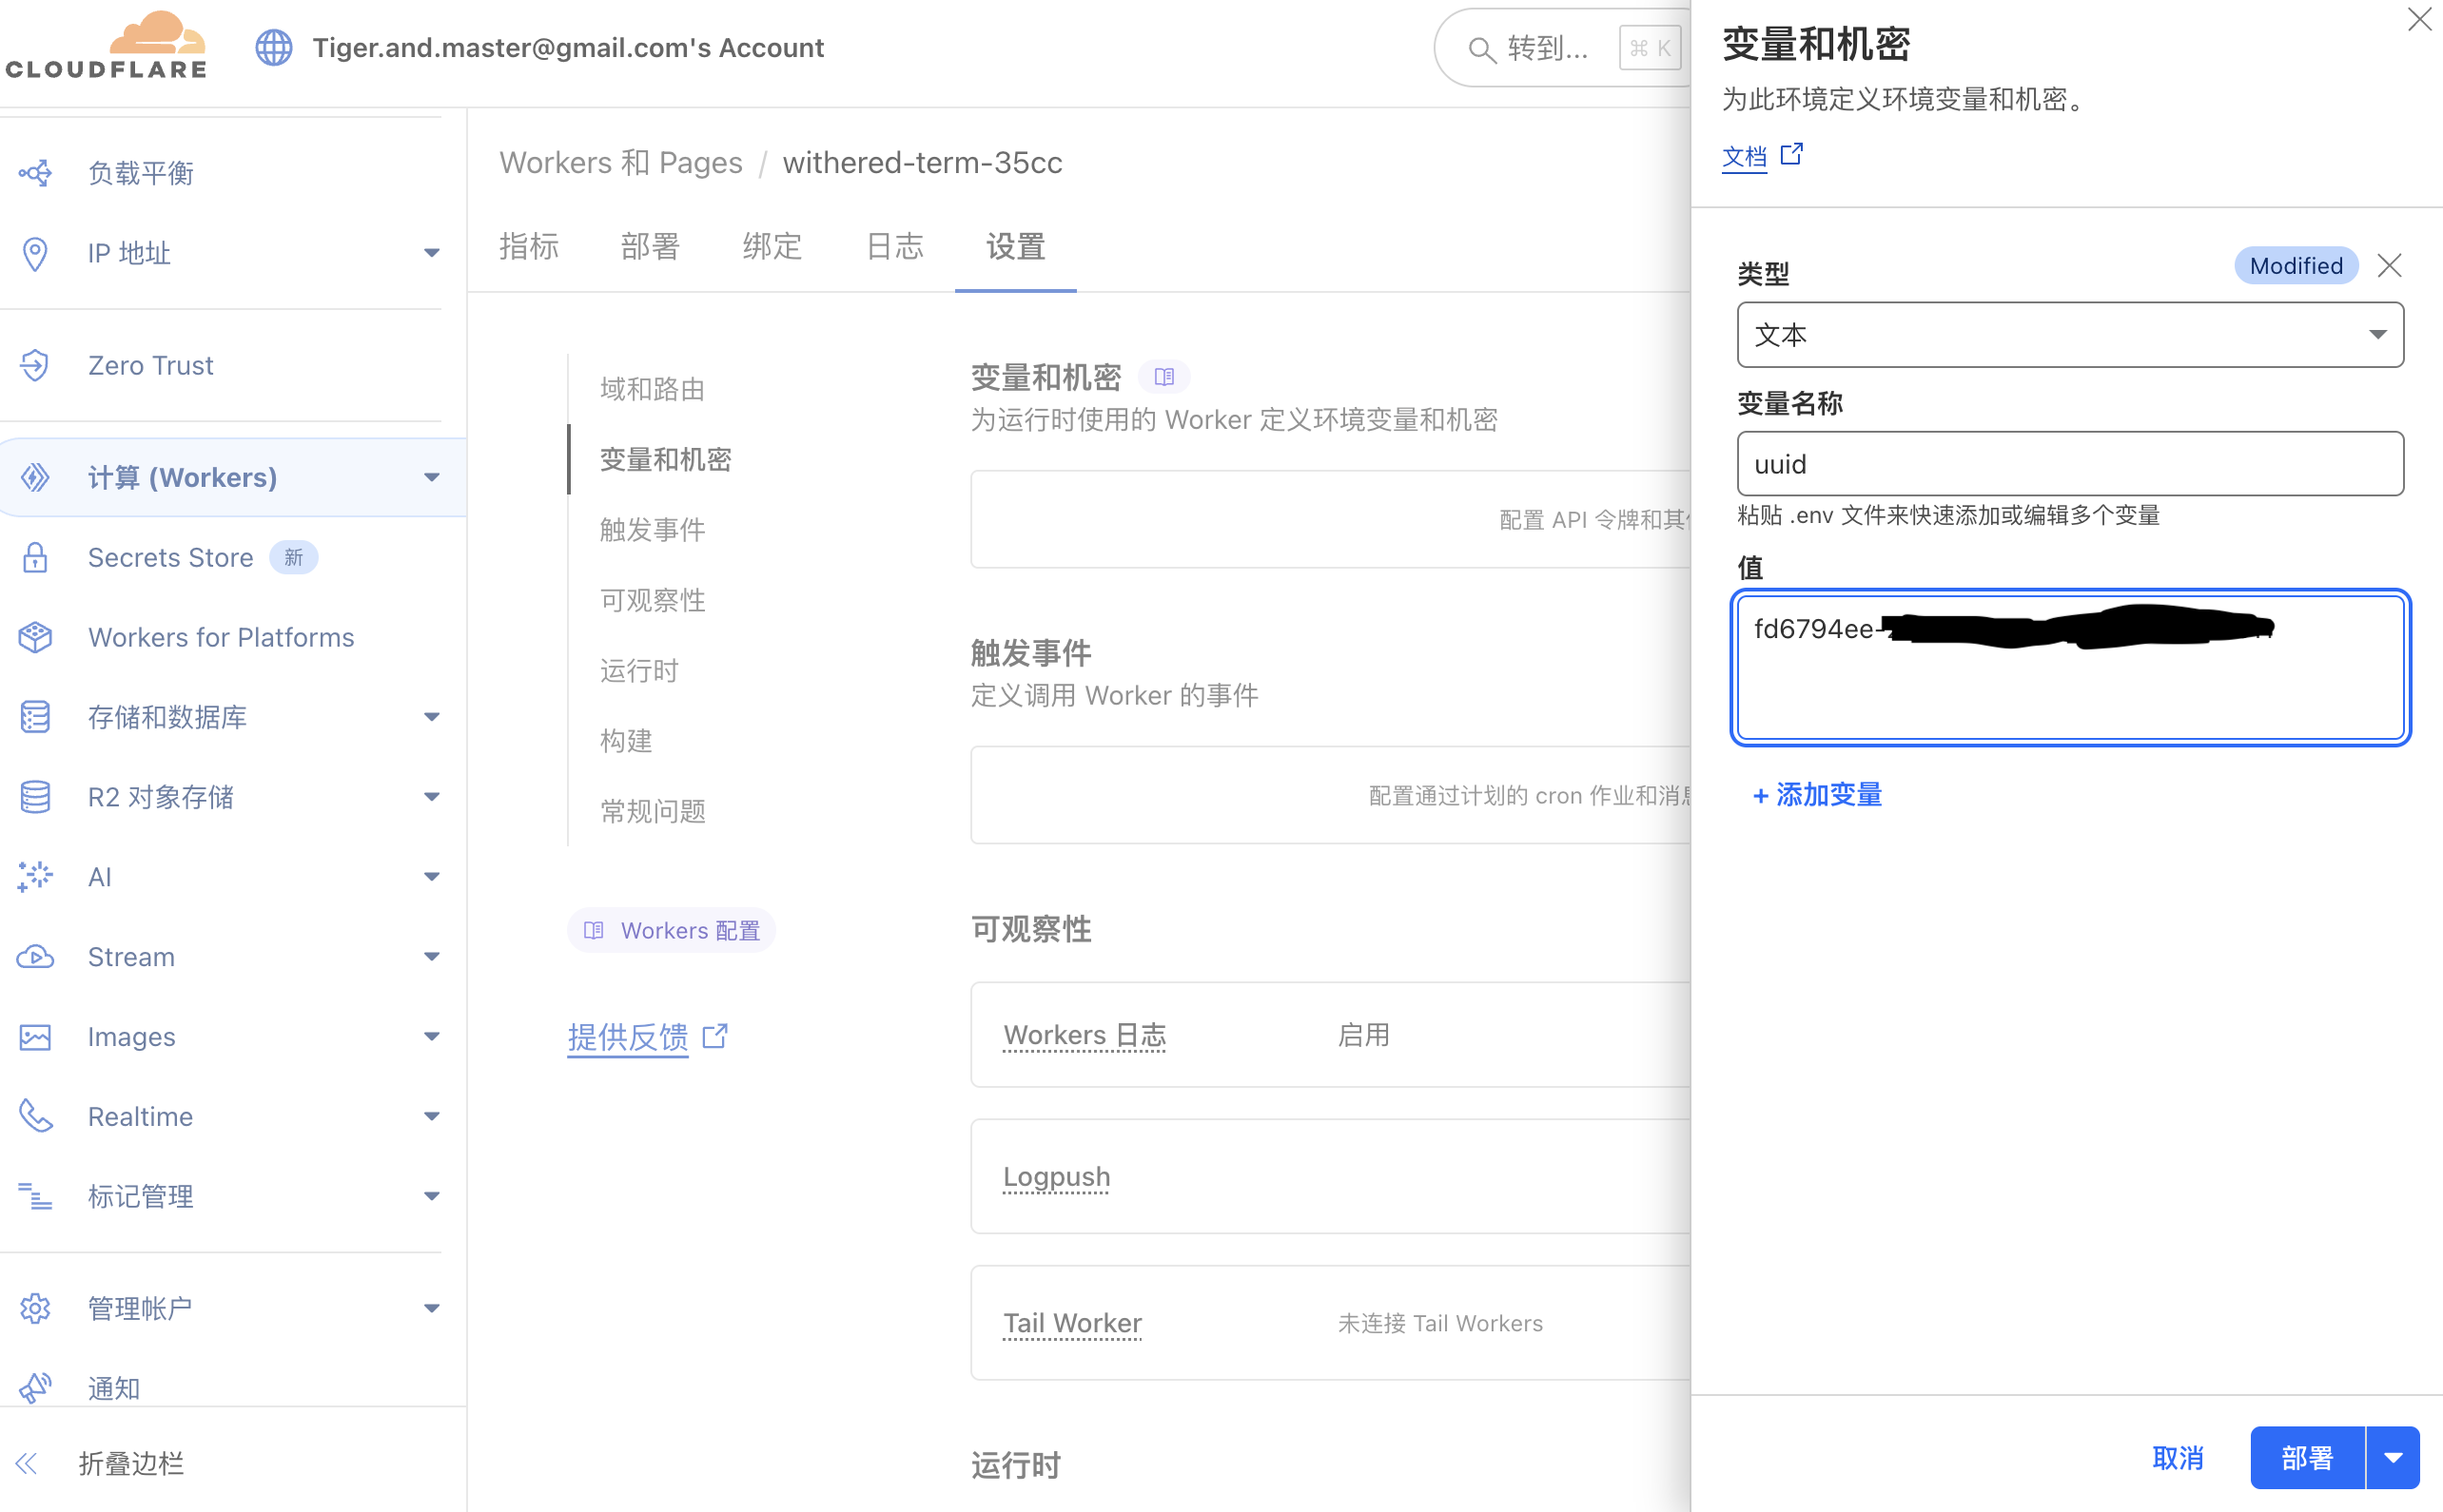2443x1512 pixels.
Task: Click the external link icon beside 提供反馈
Action: (x=715, y=1036)
